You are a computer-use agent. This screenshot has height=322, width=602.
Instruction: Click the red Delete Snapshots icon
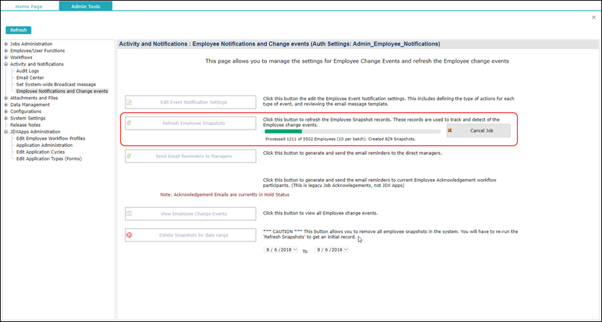coord(130,235)
